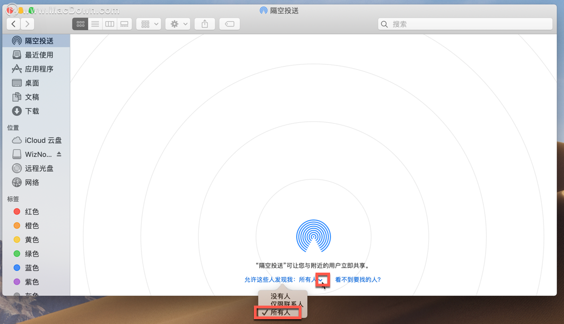Switch to gallery view
Screen dimensions: 564x324
tap(124, 24)
